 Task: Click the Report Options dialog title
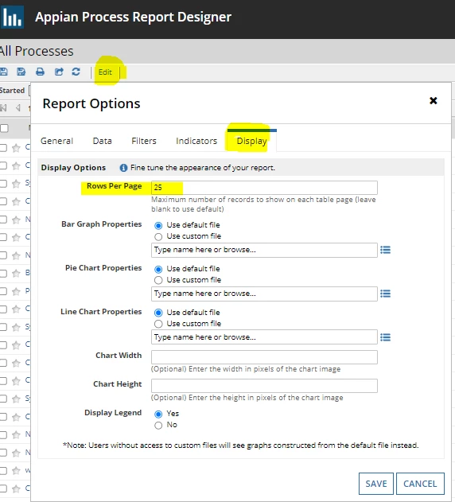click(91, 103)
